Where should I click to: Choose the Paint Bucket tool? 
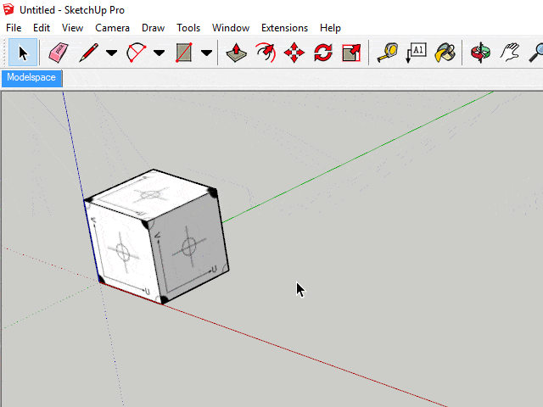[445, 53]
